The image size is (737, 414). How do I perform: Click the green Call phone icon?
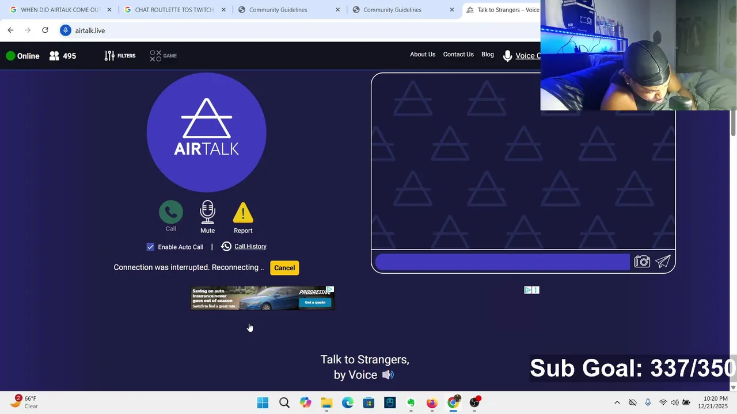point(171,212)
